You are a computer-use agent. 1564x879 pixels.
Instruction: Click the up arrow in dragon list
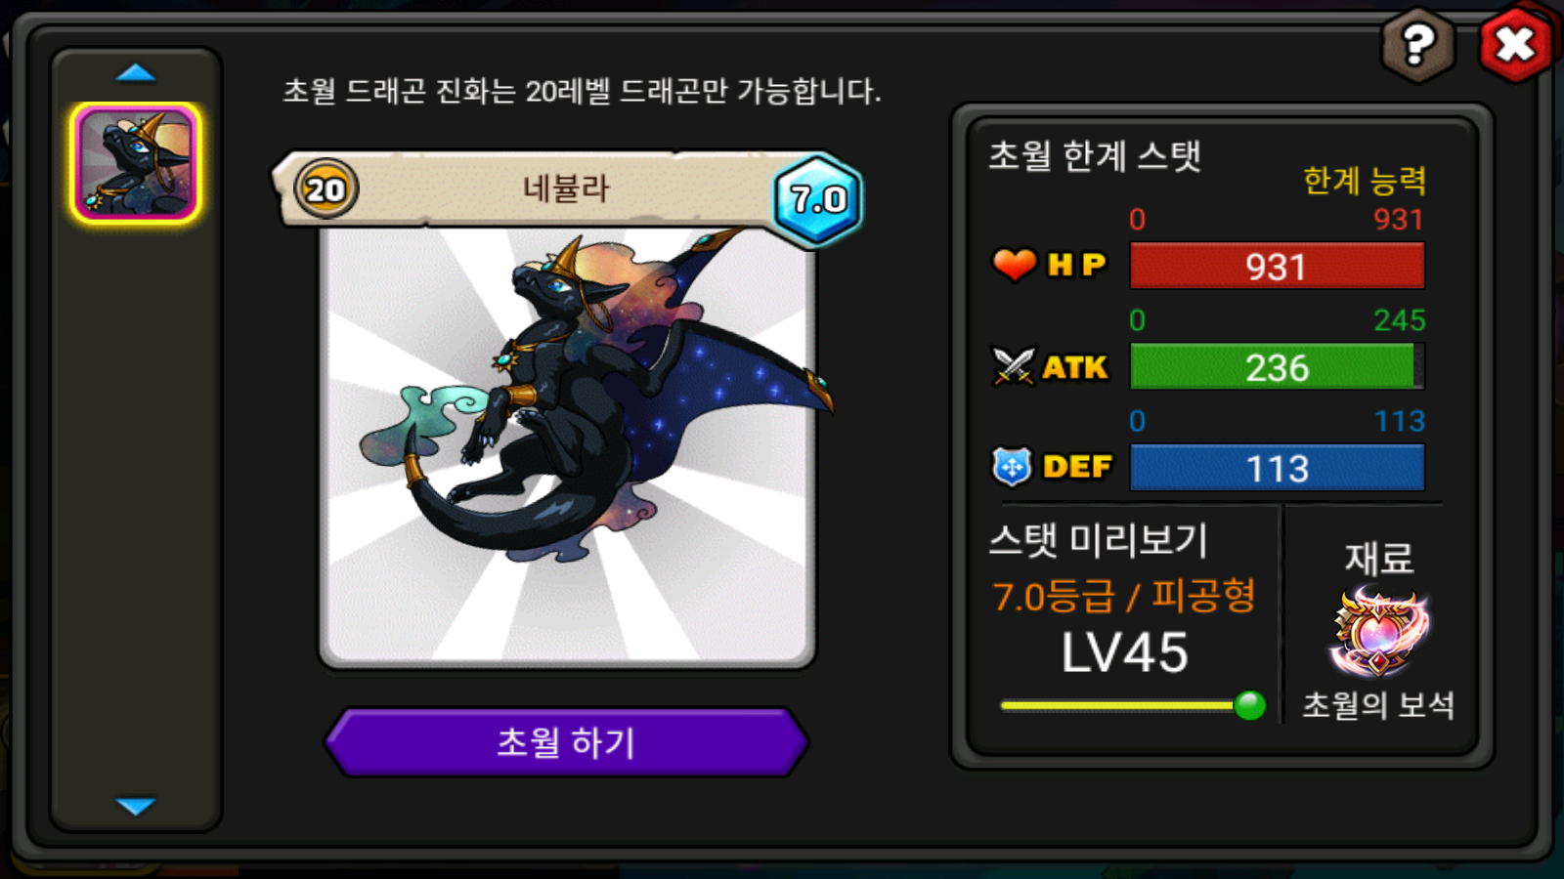[136, 72]
